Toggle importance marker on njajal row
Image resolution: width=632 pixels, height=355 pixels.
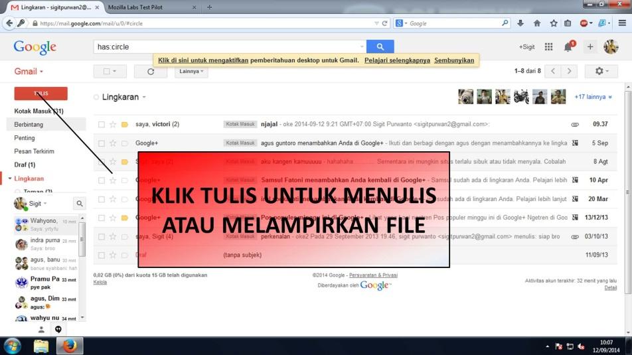125,125
